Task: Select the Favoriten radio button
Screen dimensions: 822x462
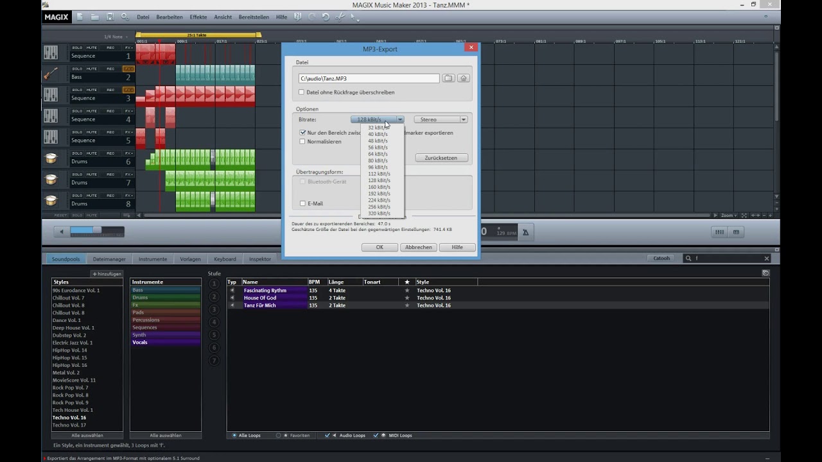Action: point(279,435)
